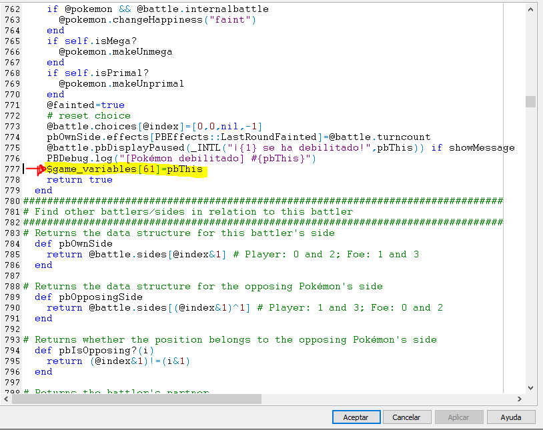This screenshot has height=430, width=543.
Task: Click the Cancelar button
Action: (407, 417)
